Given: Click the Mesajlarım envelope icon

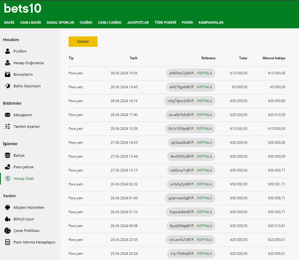Looking at the screenshot, I should (x=8, y=115).
